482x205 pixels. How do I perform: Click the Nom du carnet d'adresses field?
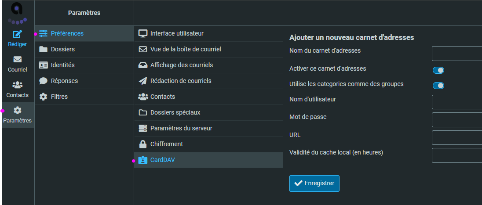pos(456,54)
